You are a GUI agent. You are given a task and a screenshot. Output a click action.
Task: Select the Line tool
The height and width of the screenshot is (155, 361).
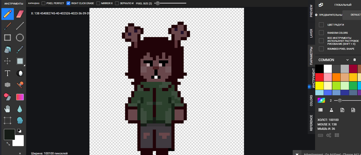click(x=20, y=26)
